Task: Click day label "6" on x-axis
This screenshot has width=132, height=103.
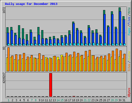Action: 28,100
